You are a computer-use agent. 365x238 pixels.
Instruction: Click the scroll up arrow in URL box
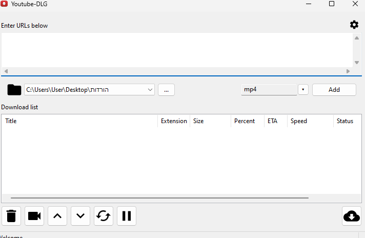pyautogui.click(x=357, y=38)
